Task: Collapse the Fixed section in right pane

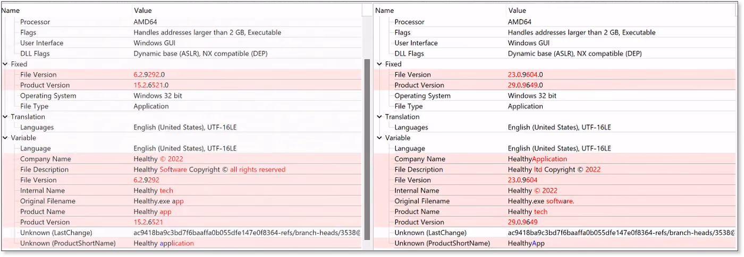Action: click(379, 64)
